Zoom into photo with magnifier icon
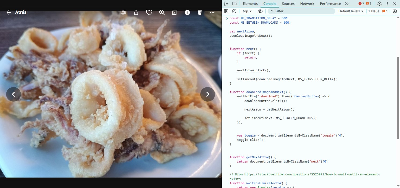The image size is (400, 188). pyautogui.click(x=162, y=12)
